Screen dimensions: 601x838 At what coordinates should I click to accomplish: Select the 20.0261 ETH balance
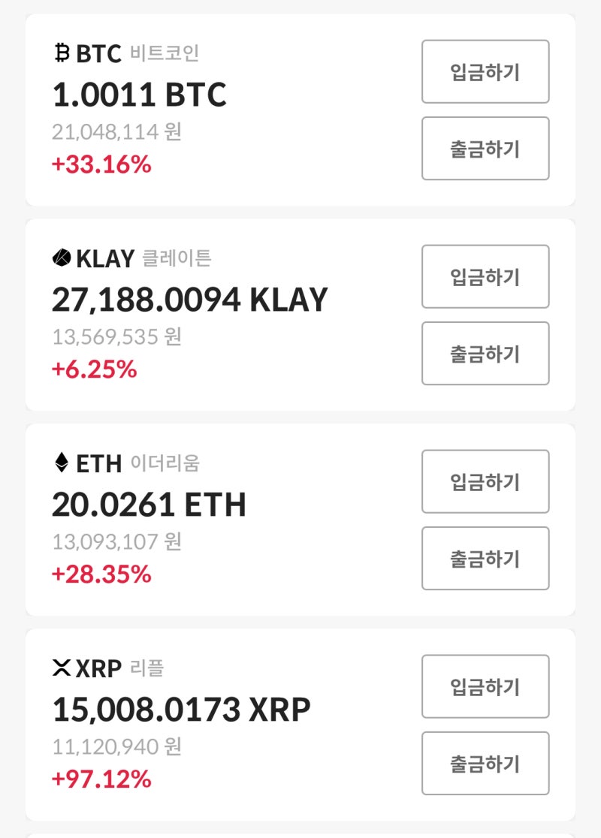click(x=149, y=505)
